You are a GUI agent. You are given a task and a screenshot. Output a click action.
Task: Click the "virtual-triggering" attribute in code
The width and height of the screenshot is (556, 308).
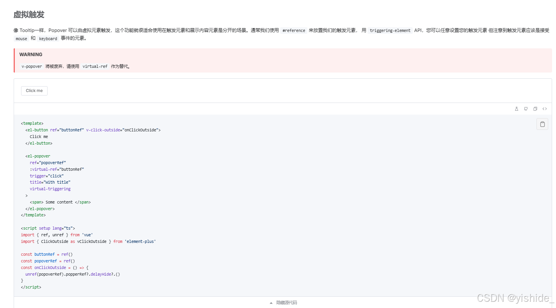(50, 189)
